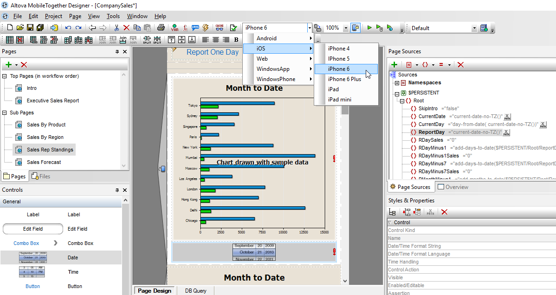Pin the Controls panel
Image resolution: width=556 pixels, height=295 pixels.
(x=117, y=190)
